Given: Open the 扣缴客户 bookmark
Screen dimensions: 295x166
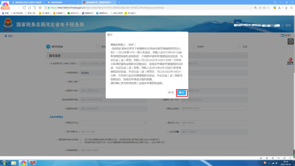Looking at the screenshot, I should point(59,13).
